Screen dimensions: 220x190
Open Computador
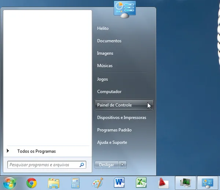109,92
